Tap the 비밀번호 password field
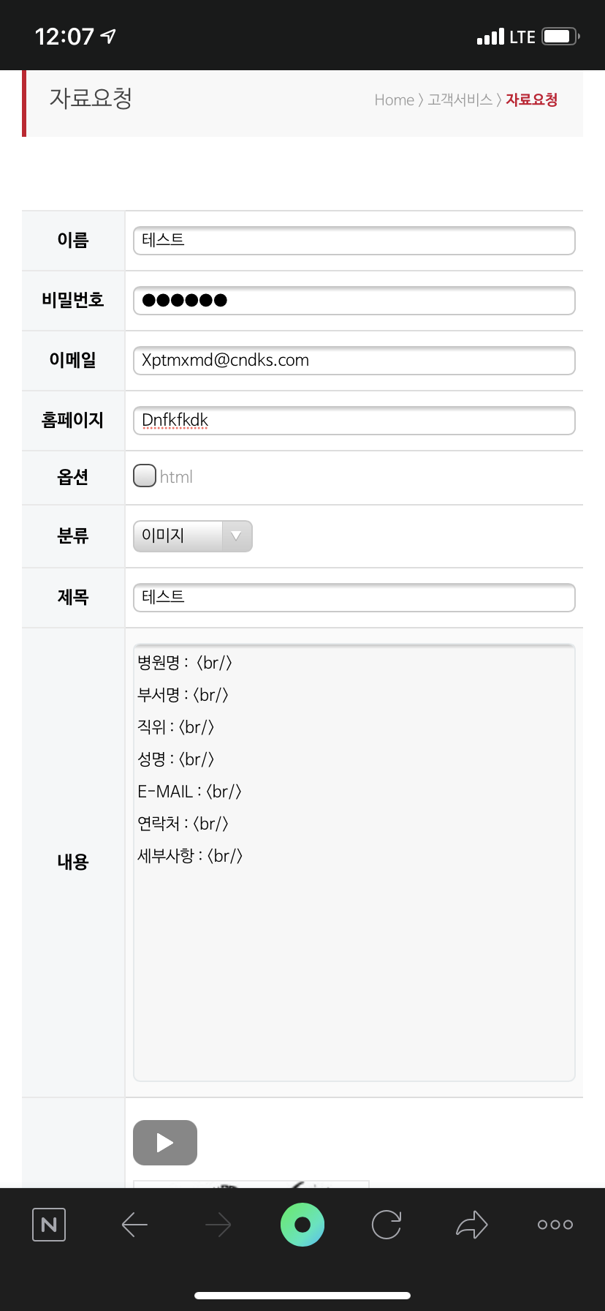This screenshot has width=605, height=1311. pyautogui.click(x=354, y=301)
